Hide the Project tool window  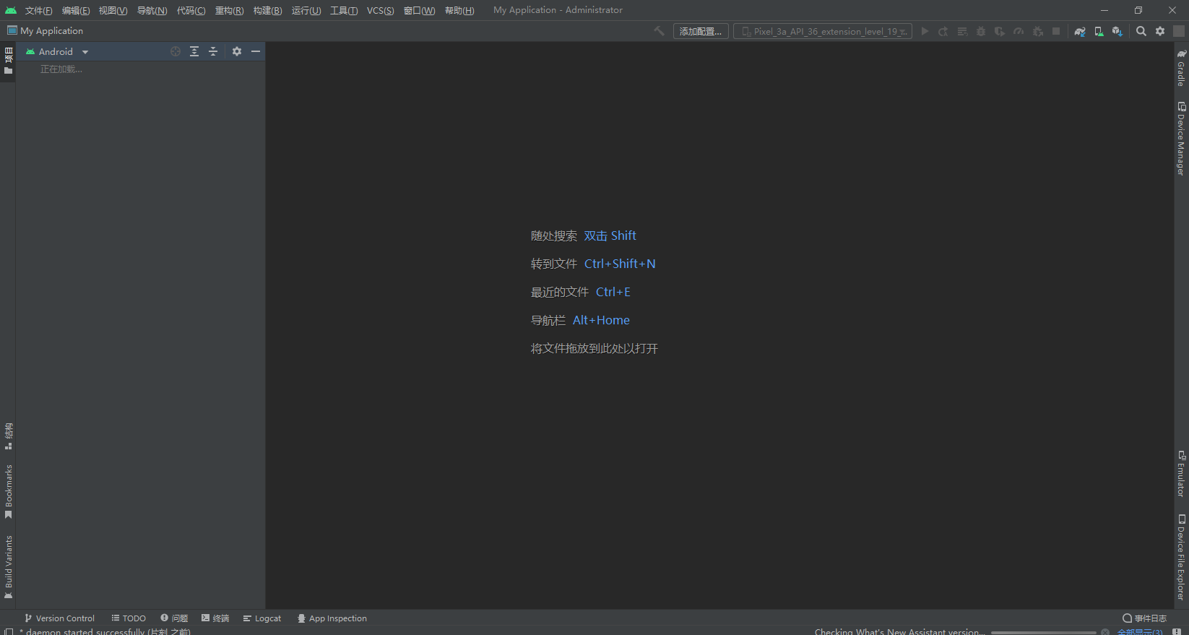coord(256,51)
